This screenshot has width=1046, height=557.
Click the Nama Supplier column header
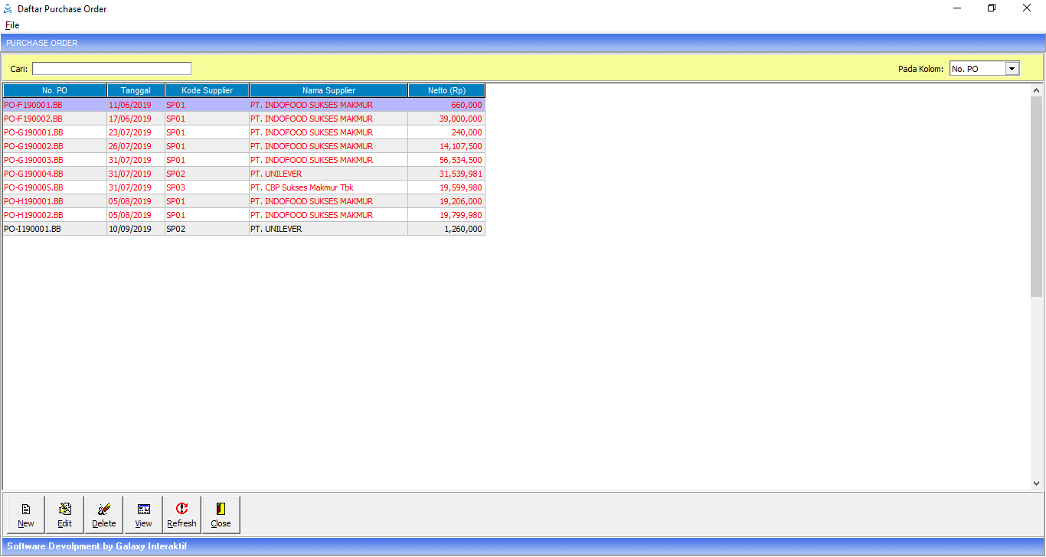tap(329, 90)
